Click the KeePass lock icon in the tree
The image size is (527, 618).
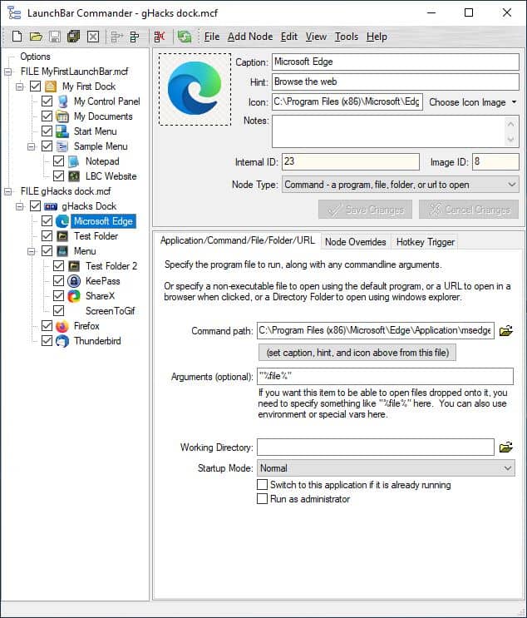(x=74, y=281)
